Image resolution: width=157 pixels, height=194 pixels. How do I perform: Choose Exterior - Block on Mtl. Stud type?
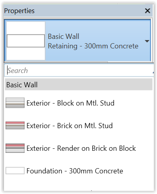(70, 103)
